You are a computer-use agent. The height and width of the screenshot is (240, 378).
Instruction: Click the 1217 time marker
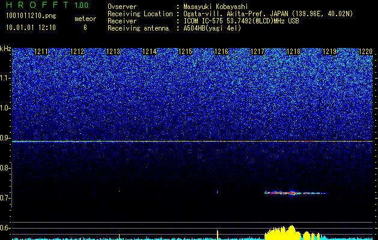coord(257,52)
